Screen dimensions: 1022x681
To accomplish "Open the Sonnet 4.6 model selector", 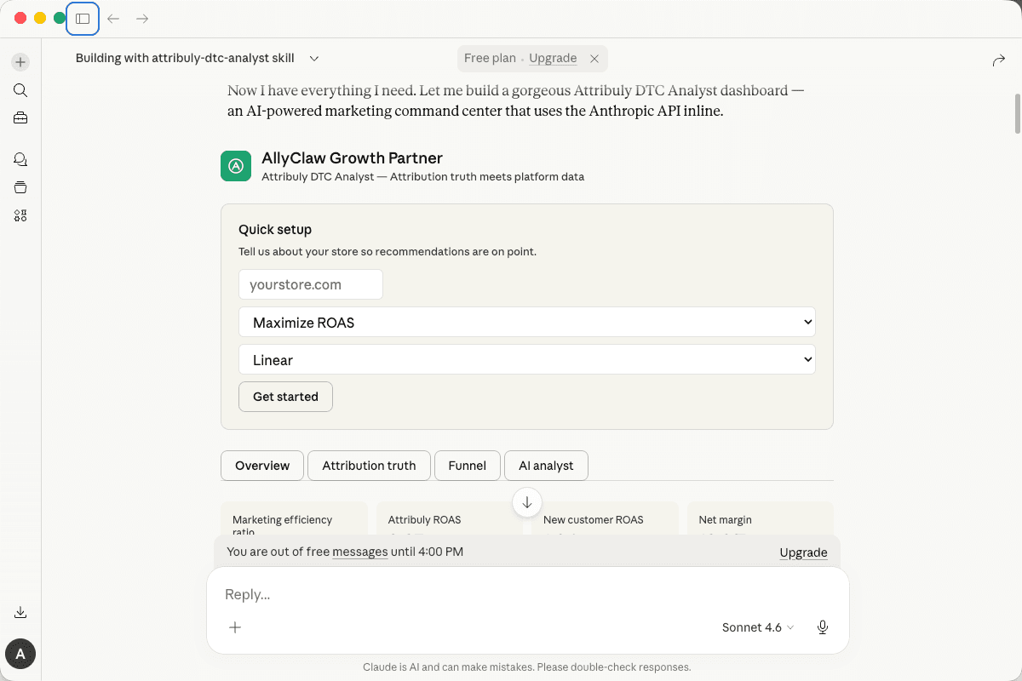I will point(757,627).
